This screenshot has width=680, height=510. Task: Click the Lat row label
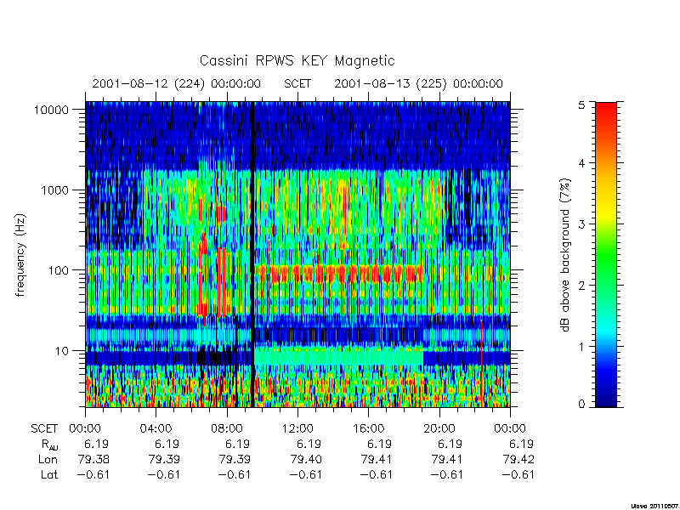pos(49,474)
